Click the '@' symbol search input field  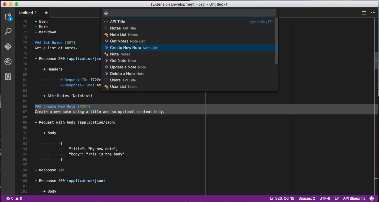189,13
